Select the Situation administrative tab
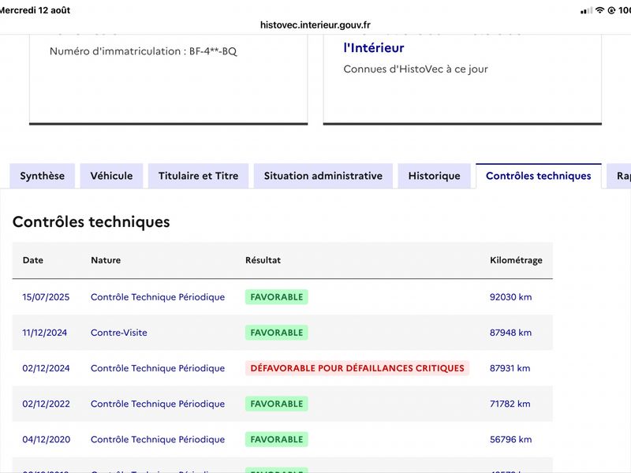631x473 pixels. [x=323, y=176]
